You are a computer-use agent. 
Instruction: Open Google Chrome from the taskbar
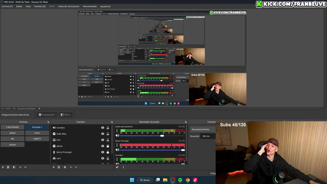coord(188,180)
